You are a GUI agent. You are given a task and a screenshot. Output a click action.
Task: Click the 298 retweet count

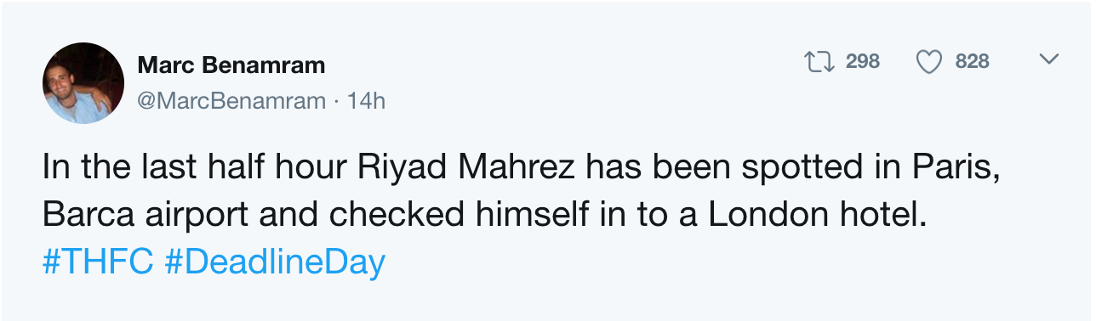point(863,61)
